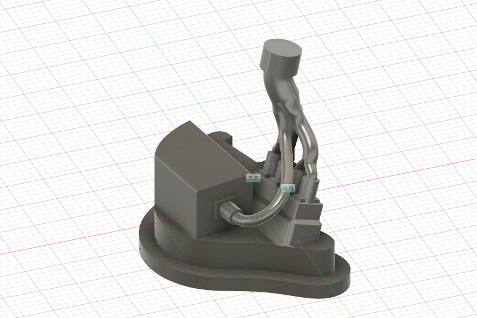Select the cylindrical cap atop the bent stem

(281, 57)
